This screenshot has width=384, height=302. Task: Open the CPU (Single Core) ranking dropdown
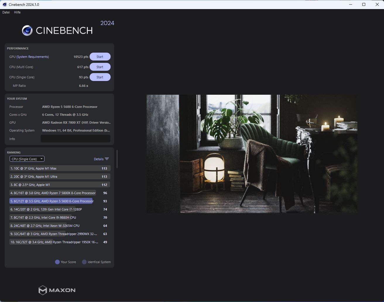point(27,159)
